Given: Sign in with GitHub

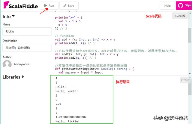Looking at the screenshot, I should point(184,5).
